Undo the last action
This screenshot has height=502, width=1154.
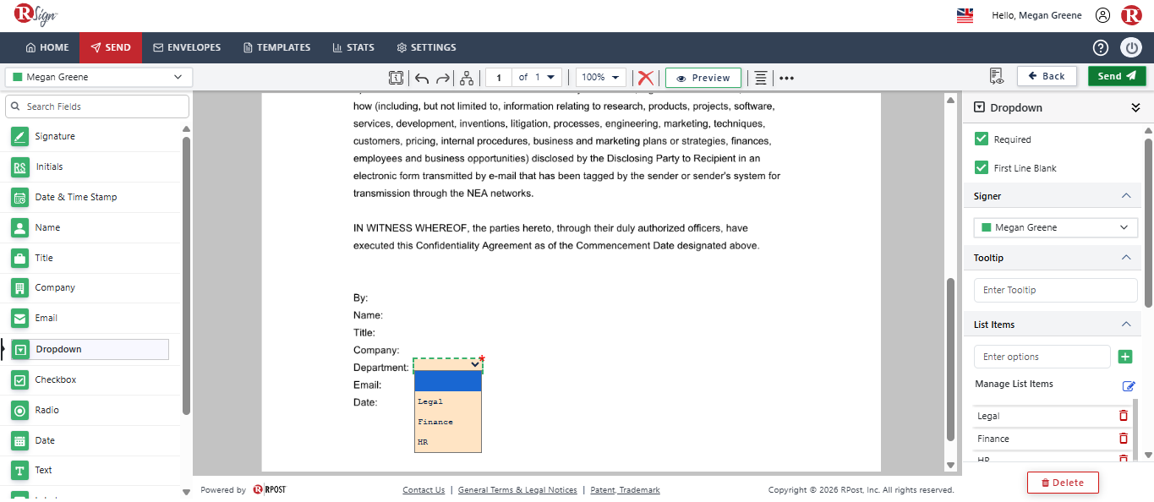point(422,78)
